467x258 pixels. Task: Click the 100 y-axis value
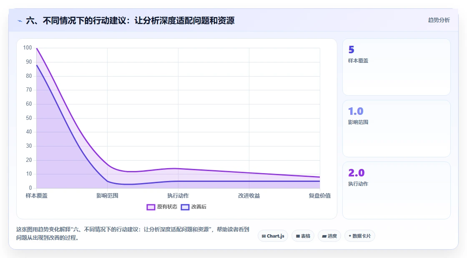tap(28, 48)
